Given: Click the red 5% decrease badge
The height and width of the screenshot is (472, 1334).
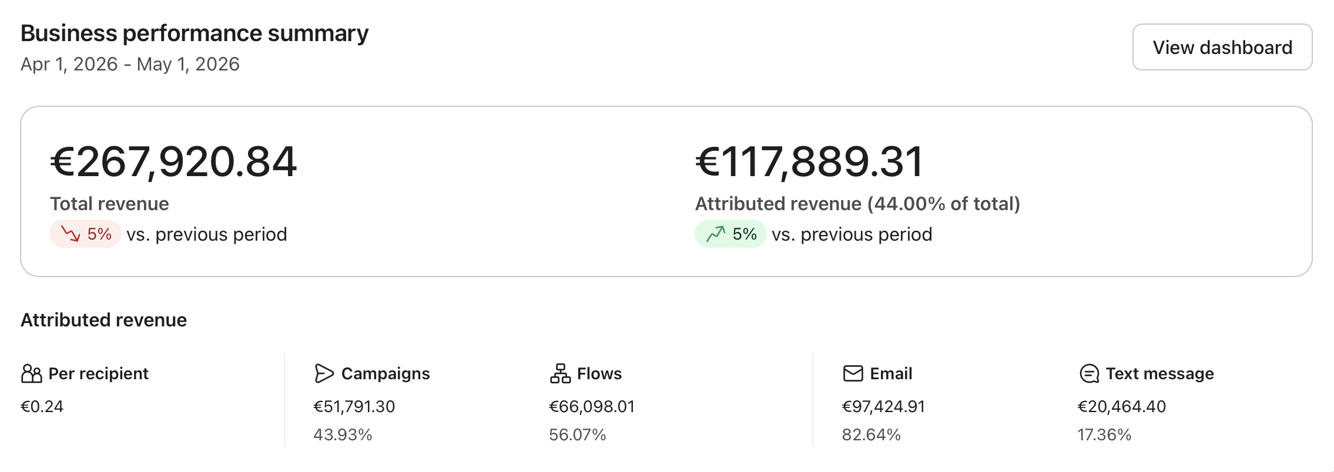Looking at the screenshot, I should pyautogui.click(x=85, y=234).
